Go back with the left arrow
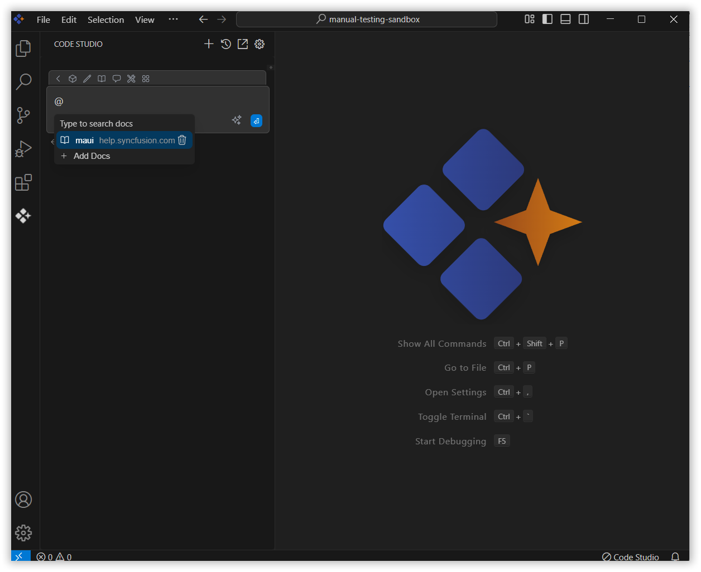Screen dimensions: 701x572 click(x=203, y=20)
